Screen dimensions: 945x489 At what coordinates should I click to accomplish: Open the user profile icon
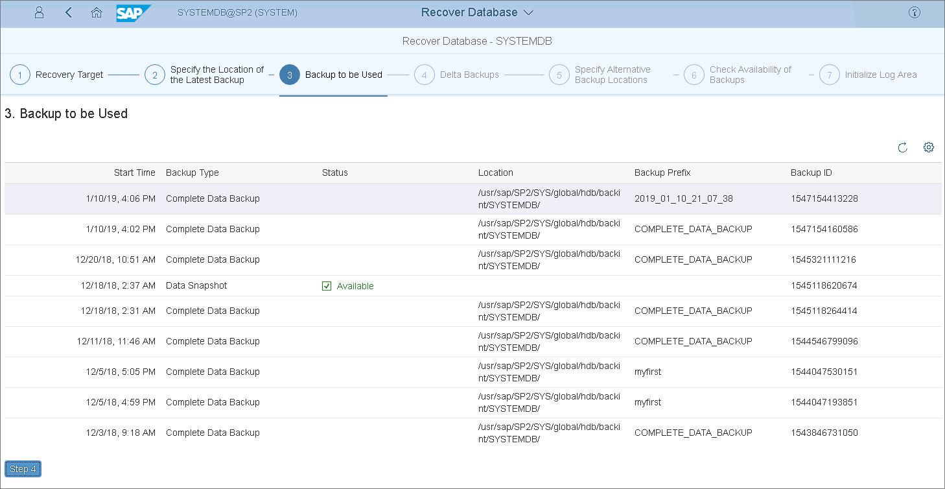click(39, 12)
